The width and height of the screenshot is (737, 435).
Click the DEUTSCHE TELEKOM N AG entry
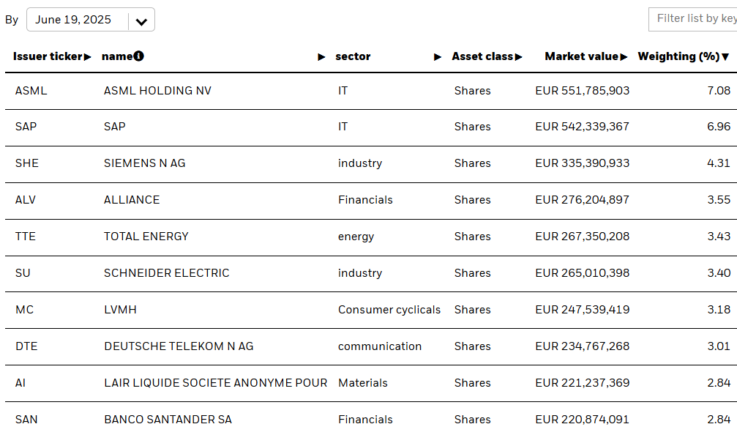179,346
